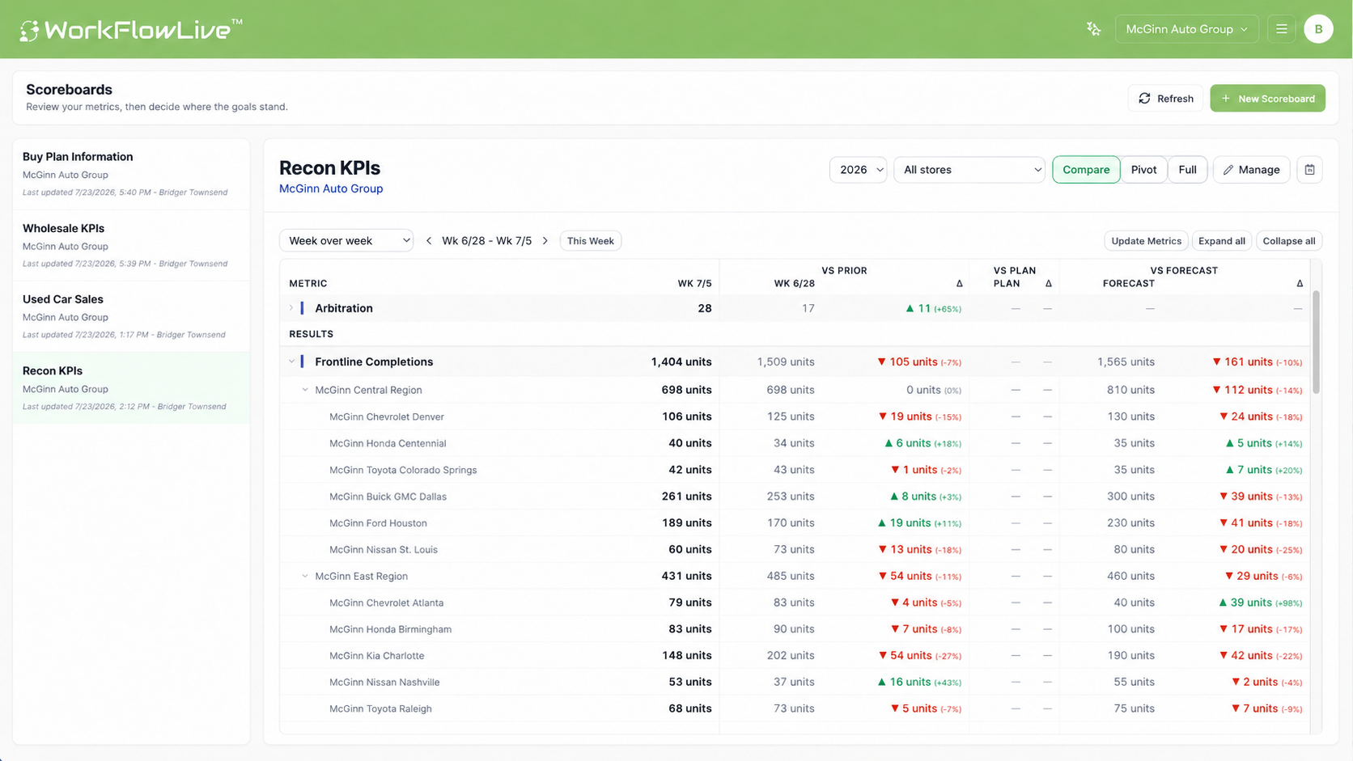Image resolution: width=1353 pixels, height=761 pixels.
Task: Open the sparkle assistant icon in header
Action: [1093, 29]
